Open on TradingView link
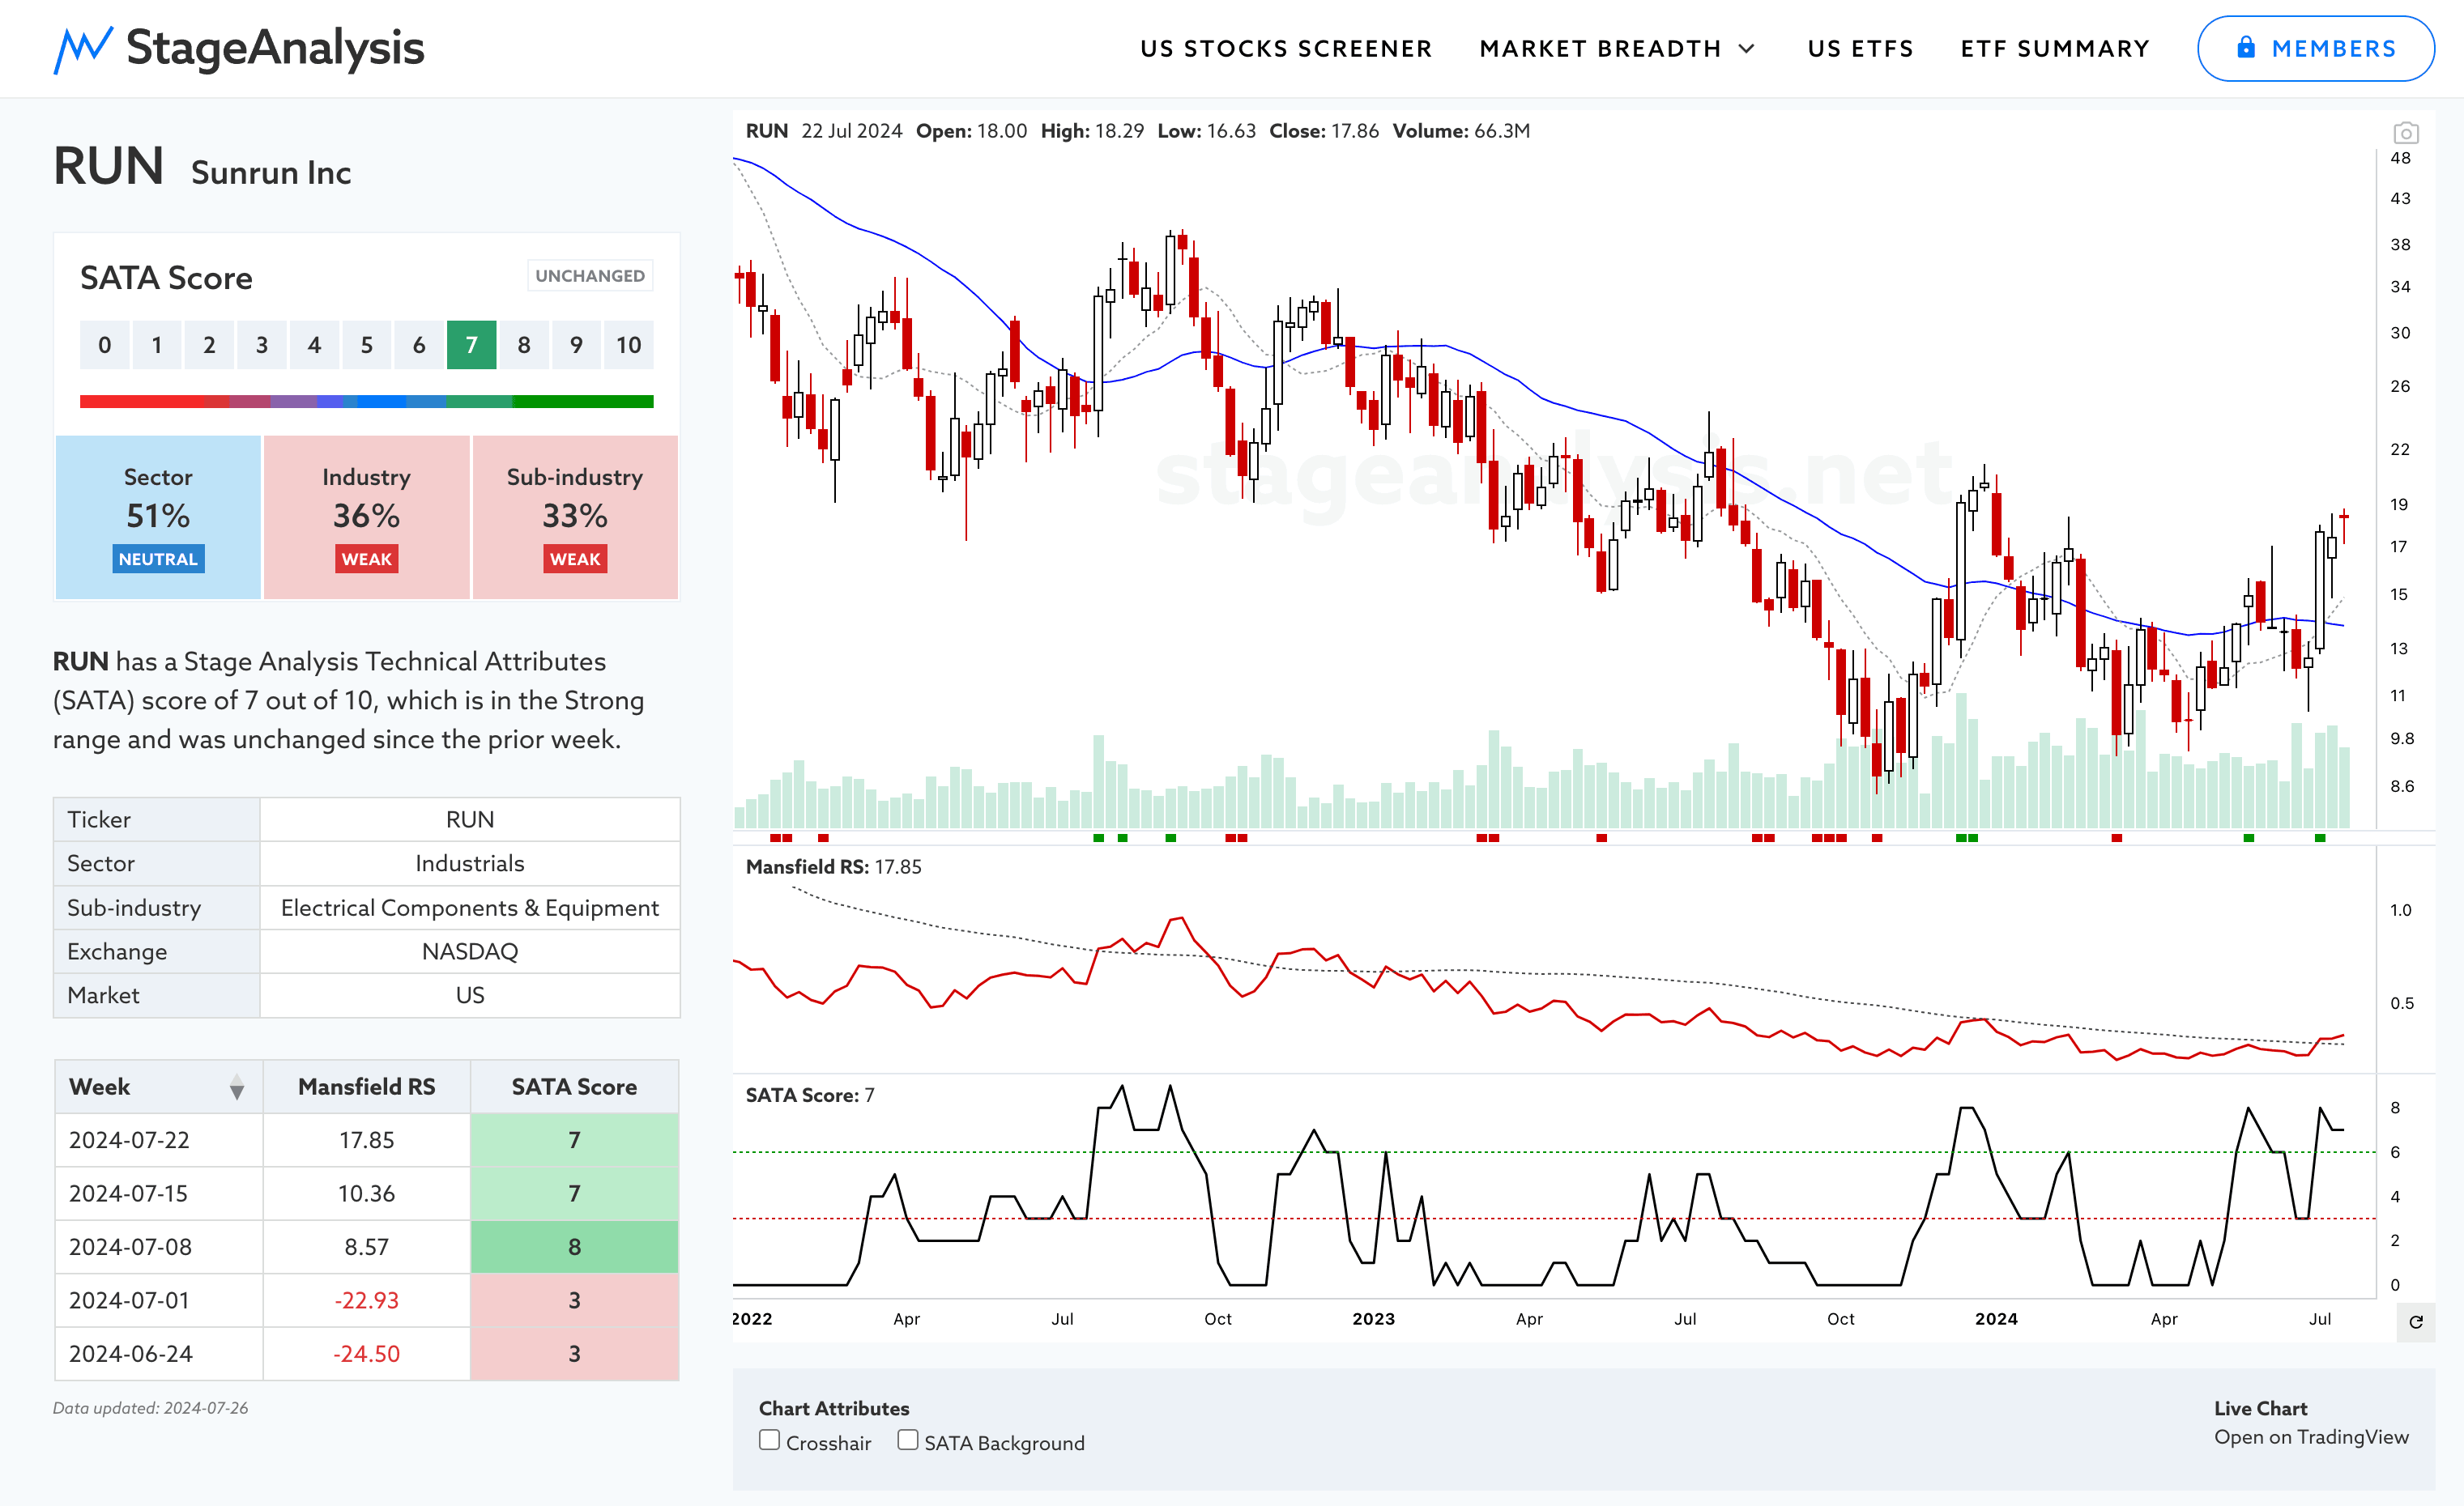This screenshot has width=2464, height=1506. pyautogui.click(x=2311, y=1436)
